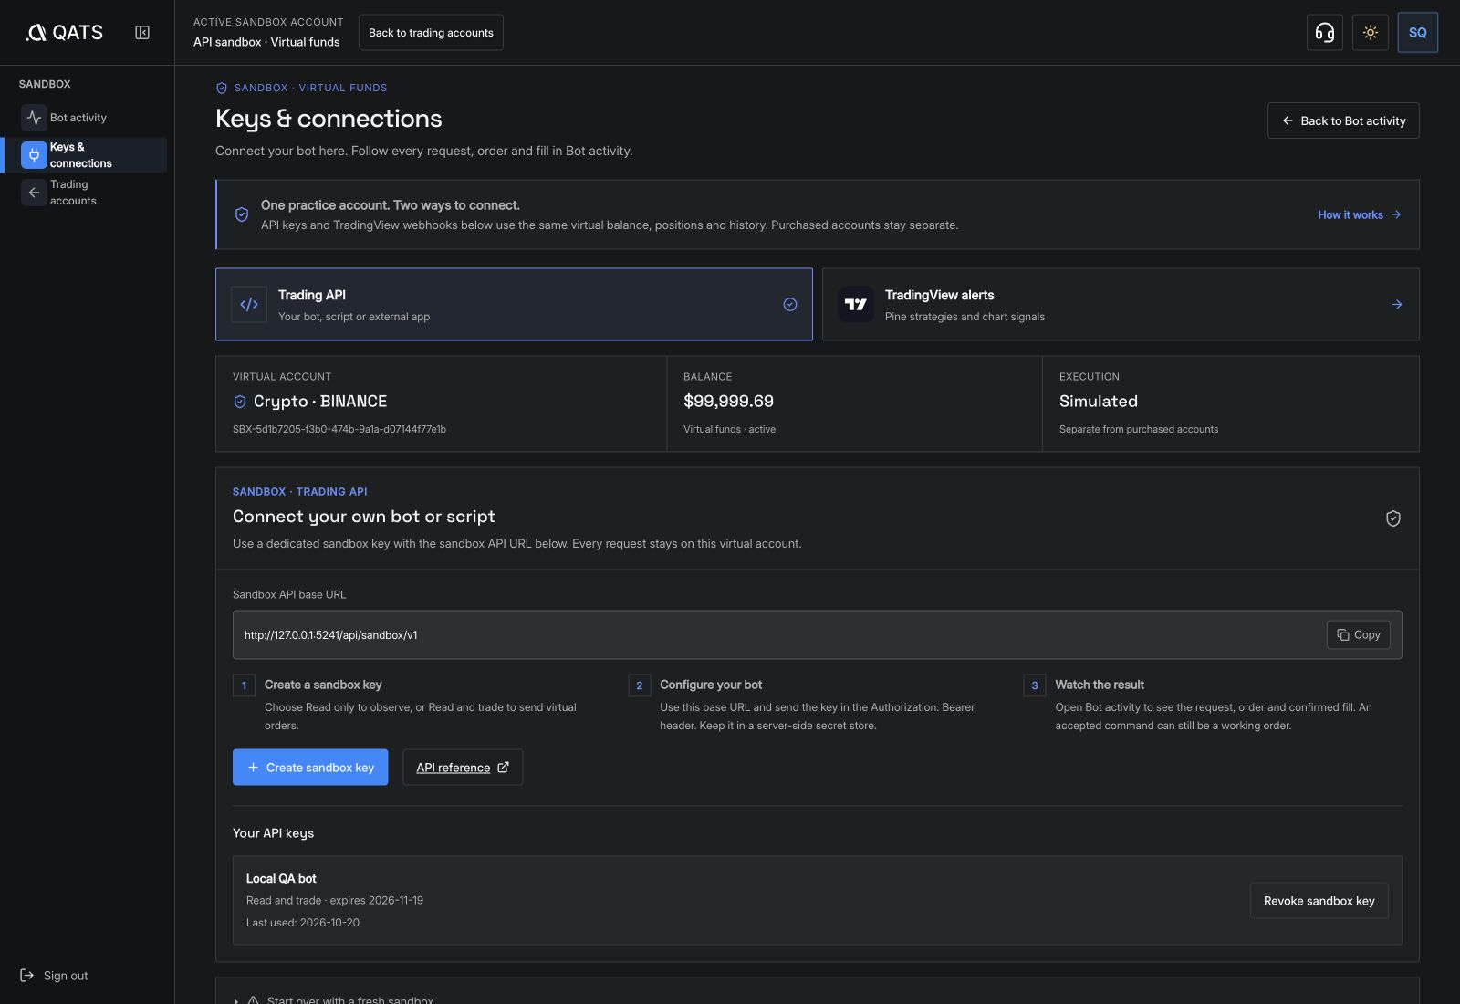Click the Last used: 2026-10-20 text
This screenshot has width=1460, height=1004.
click(x=303, y=923)
